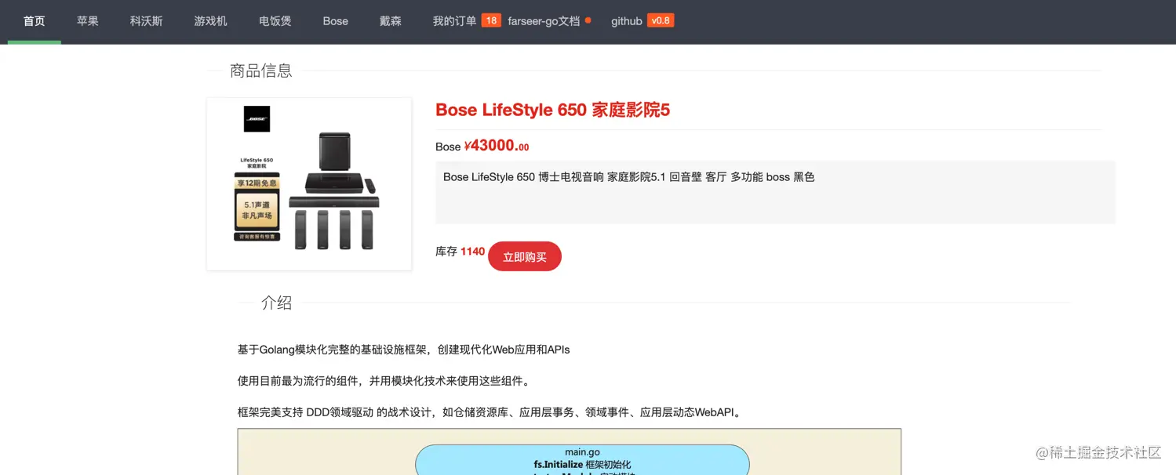This screenshot has width=1176, height=475.
Task: Click line 使用目前最为流行的组件
Action: (384, 381)
